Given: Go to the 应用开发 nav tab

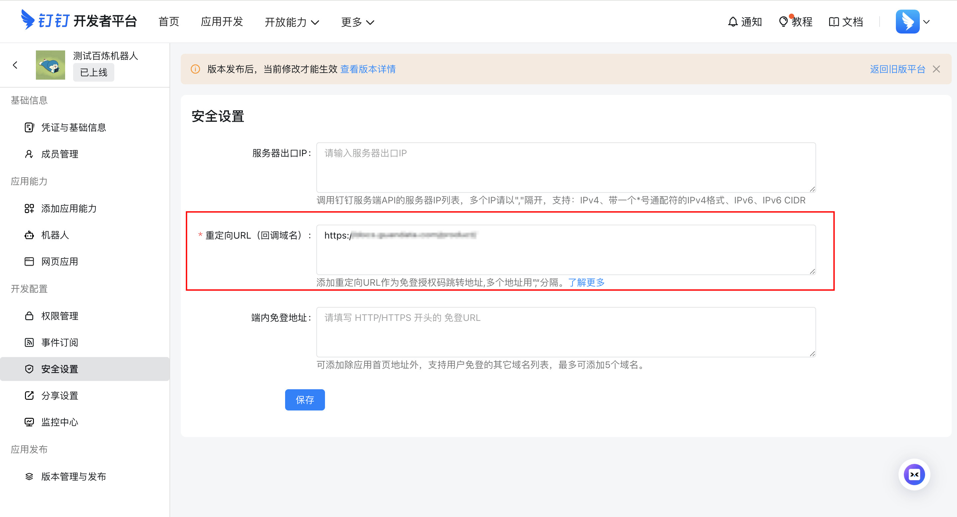Looking at the screenshot, I should coord(222,22).
